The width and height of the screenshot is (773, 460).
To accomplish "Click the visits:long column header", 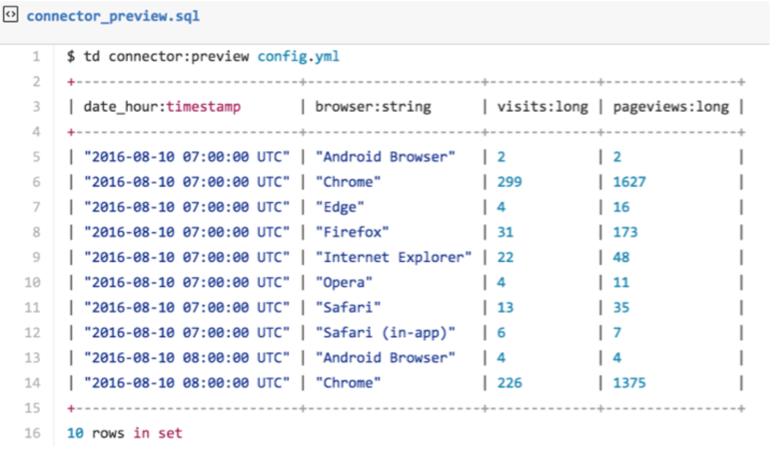I will [542, 107].
